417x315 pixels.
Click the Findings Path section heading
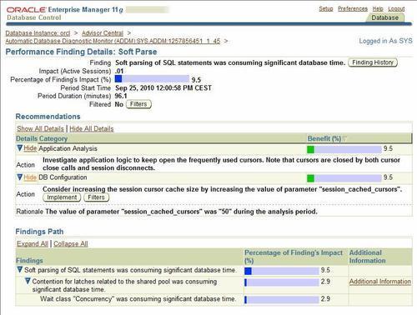pos(39,232)
